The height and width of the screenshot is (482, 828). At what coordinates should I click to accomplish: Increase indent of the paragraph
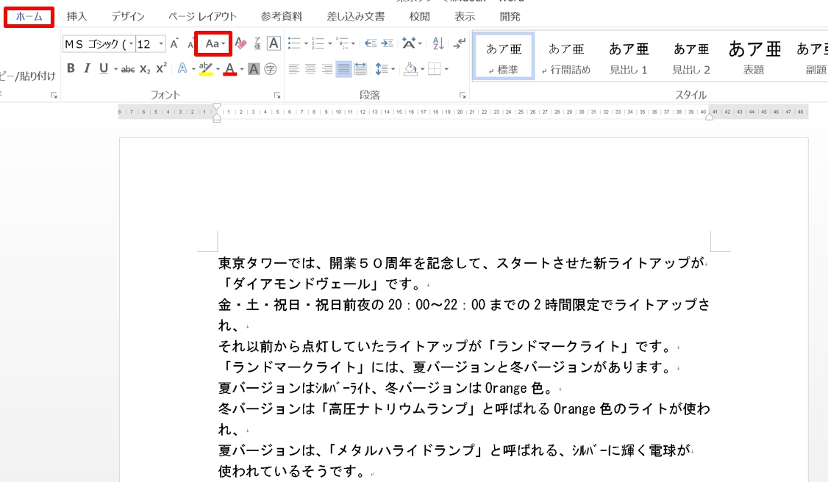387,44
